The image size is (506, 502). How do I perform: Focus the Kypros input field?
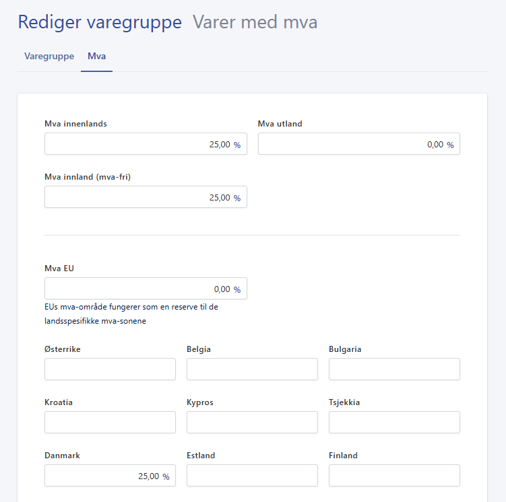pos(252,423)
